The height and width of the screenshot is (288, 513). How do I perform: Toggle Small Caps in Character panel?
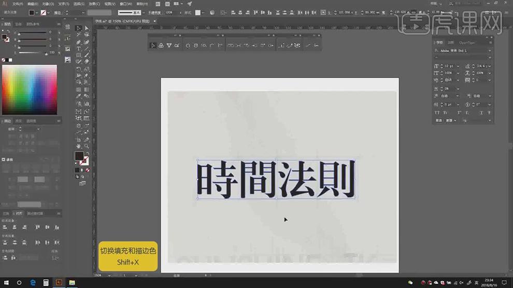(x=445, y=113)
